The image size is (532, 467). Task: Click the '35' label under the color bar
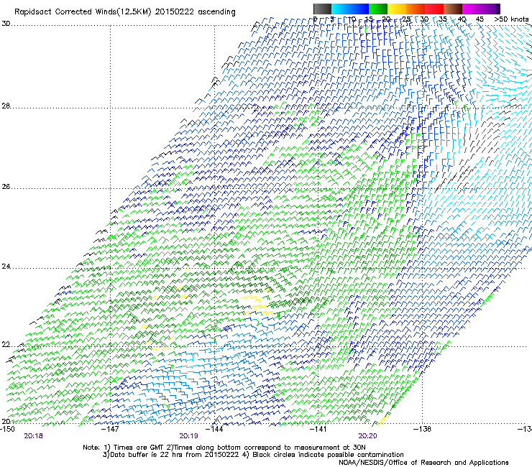click(x=443, y=19)
